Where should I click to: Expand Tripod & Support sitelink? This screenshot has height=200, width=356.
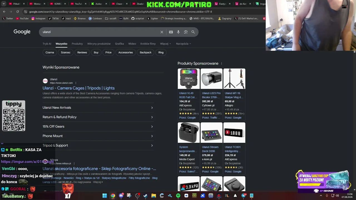coord(98,146)
